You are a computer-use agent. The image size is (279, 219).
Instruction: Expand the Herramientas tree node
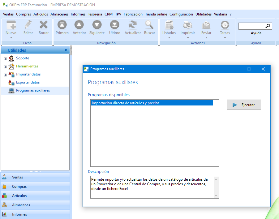click(5, 67)
